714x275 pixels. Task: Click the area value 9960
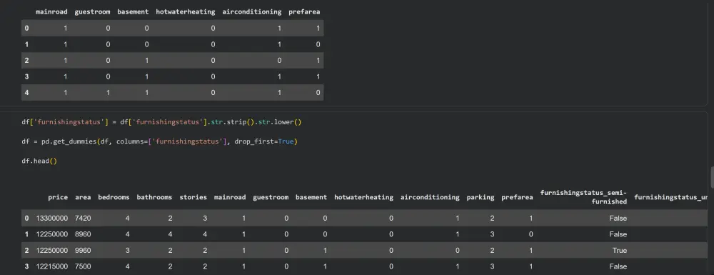(83, 251)
